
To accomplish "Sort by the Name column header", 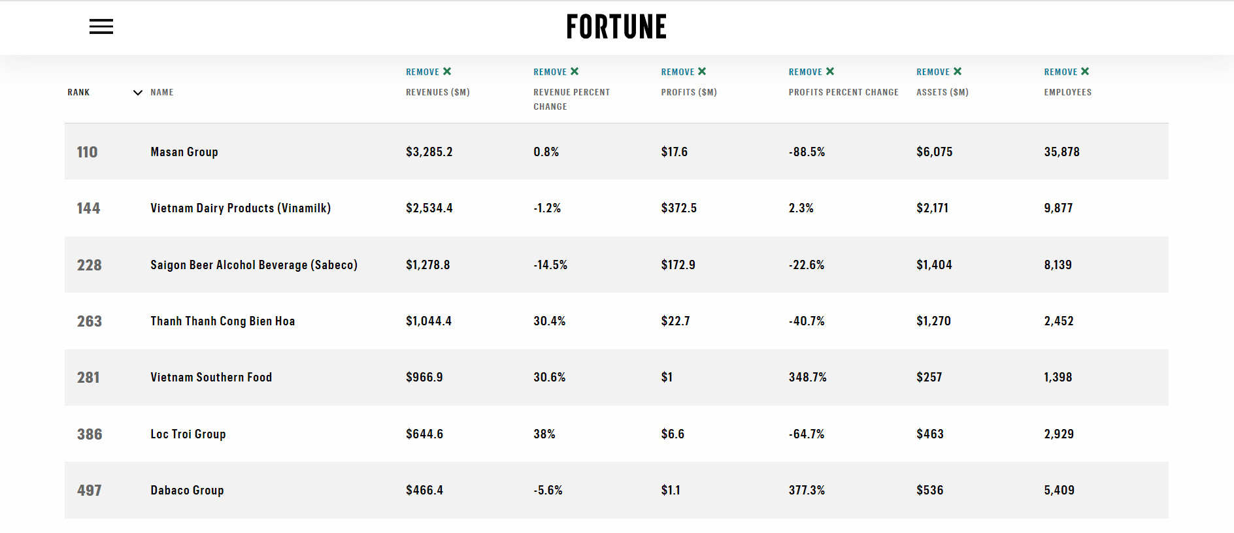I will [x=162, y=93].
